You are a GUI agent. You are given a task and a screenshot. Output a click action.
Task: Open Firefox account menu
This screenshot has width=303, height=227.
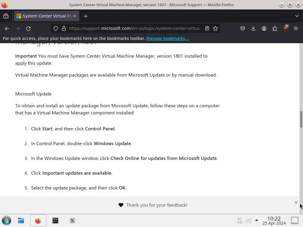click(x=264, y=28)
